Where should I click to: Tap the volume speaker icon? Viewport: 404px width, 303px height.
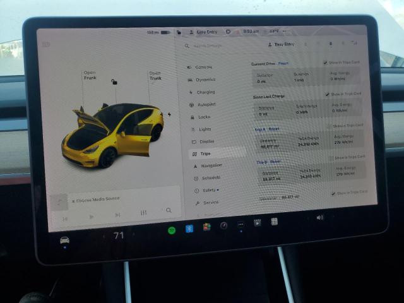click(x=320, y=218)
